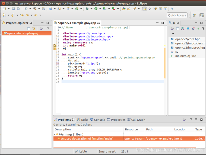Click the Build hammer icon in toolbar
Screen dimensions: 206x155
click(x=35, y=9)
